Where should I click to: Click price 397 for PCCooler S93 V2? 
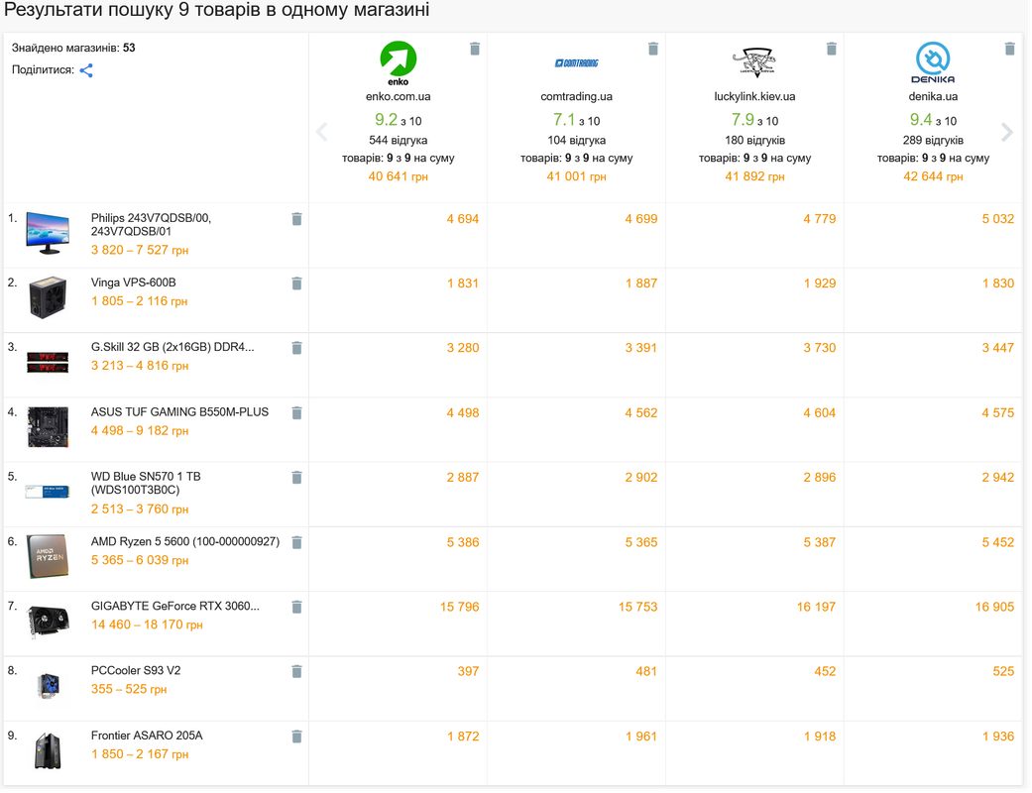click(469, 672)
